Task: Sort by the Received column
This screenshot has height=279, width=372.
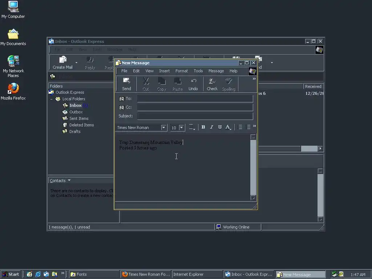Action: [313, 86]
